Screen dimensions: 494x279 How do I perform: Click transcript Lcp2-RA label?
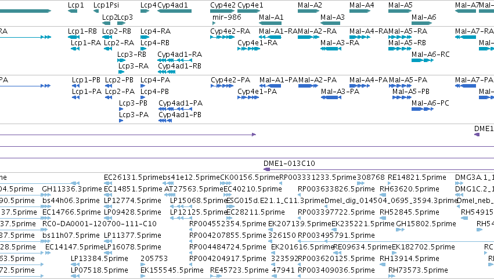pos(119,43)
